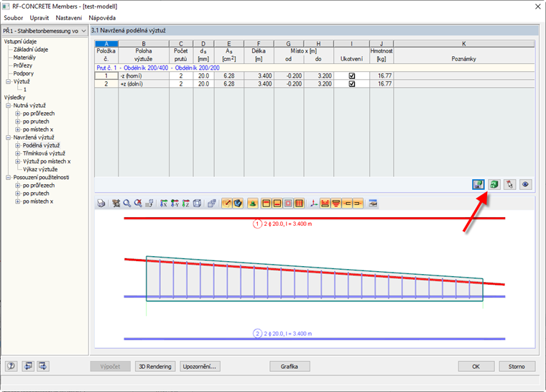Expand 'po průřezech' under Nutná výztuž
The height and width of the screenshot is (392, 546).
(x=17, y=114)
